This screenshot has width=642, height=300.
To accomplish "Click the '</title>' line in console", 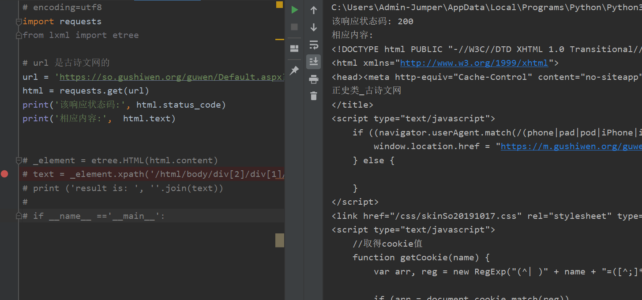I will (353, 105).
